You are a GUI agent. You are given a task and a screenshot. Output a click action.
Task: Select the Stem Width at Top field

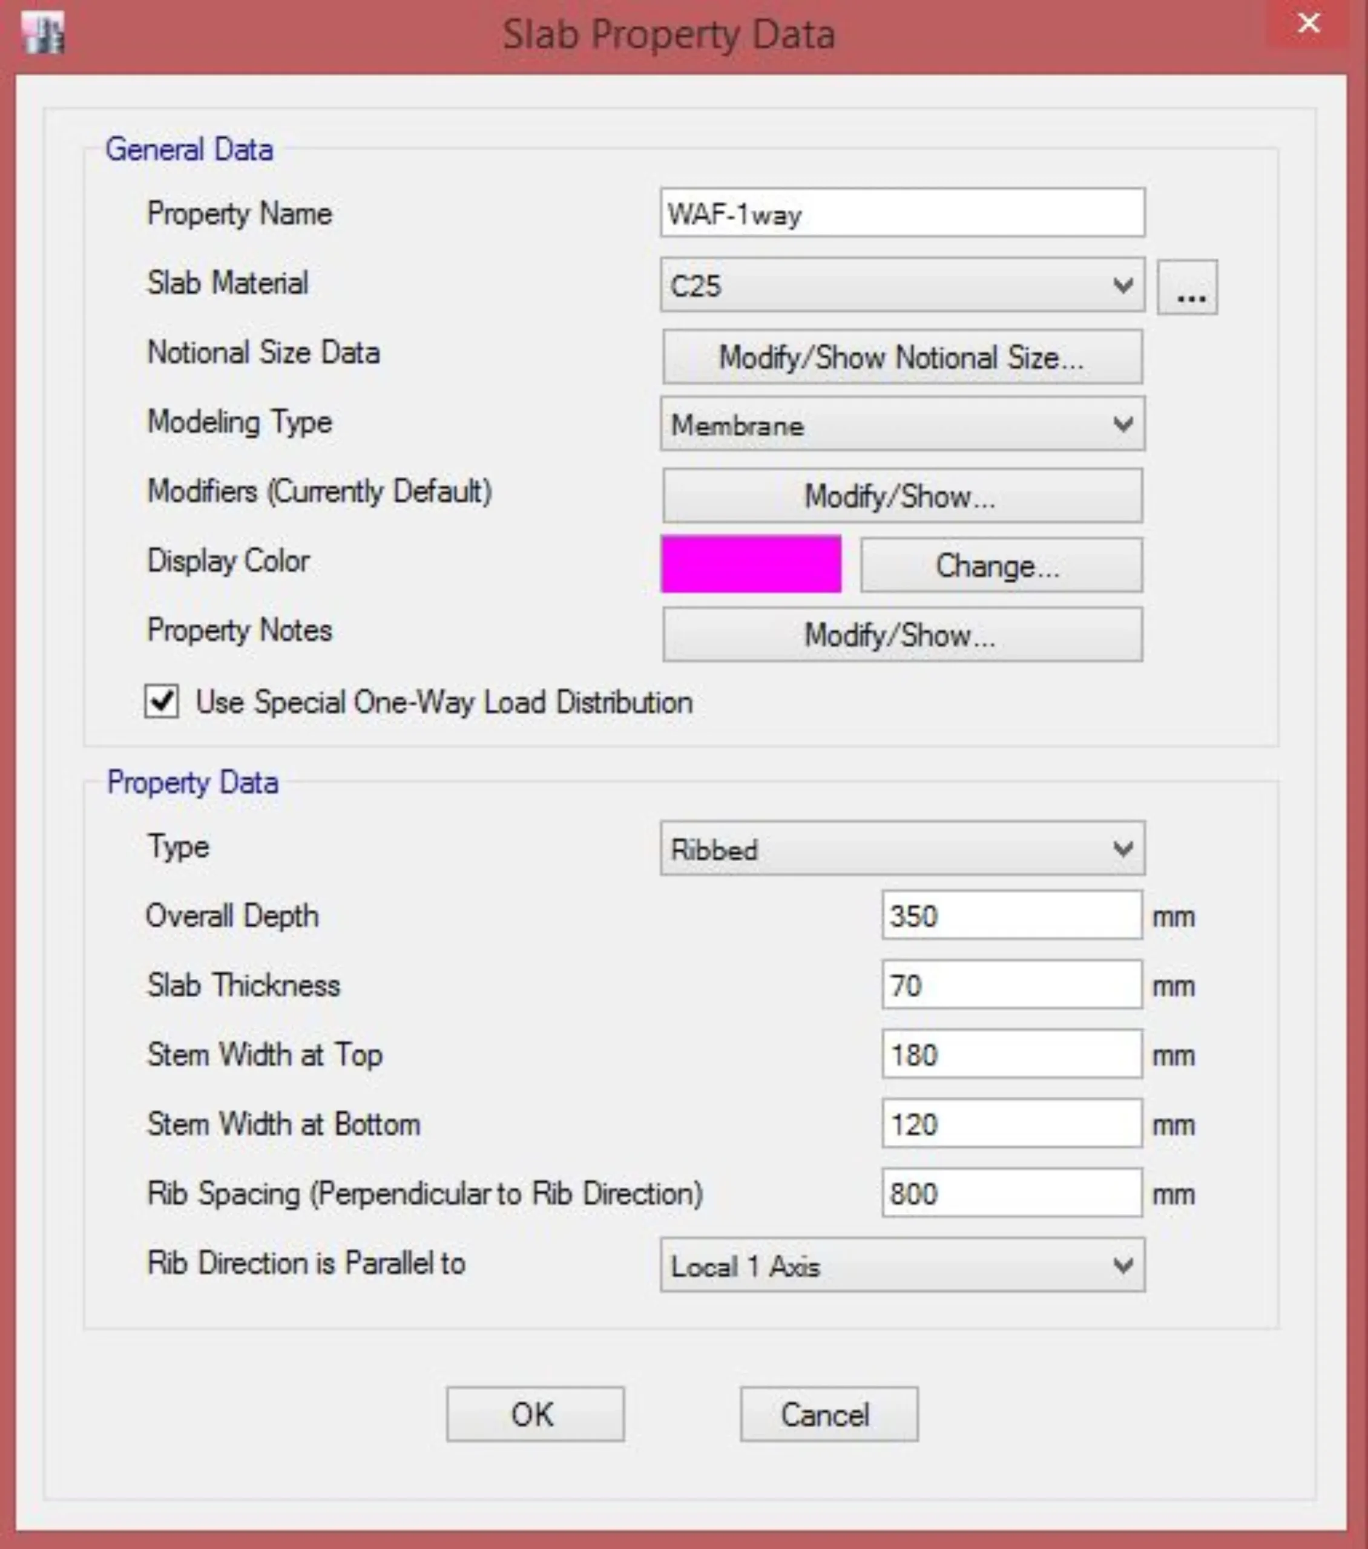tap(1011, 1054)
